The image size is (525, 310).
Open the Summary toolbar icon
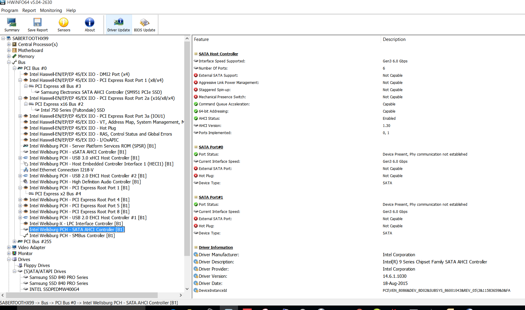pos(12,24)
